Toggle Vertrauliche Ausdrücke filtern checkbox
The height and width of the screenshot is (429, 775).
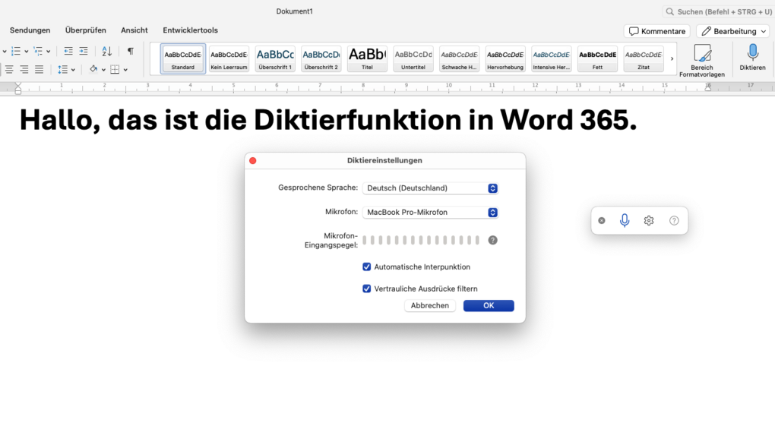(x=367, y=289)
